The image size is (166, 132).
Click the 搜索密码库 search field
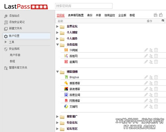tap(84, 6)
